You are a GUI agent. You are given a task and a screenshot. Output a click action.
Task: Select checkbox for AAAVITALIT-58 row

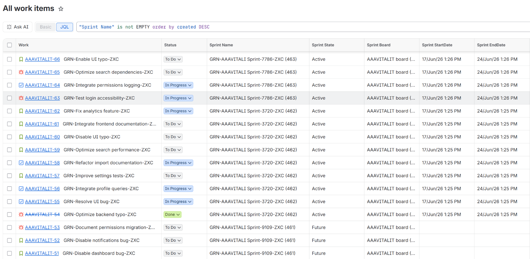pyautogui.click(x=10, y=163)
